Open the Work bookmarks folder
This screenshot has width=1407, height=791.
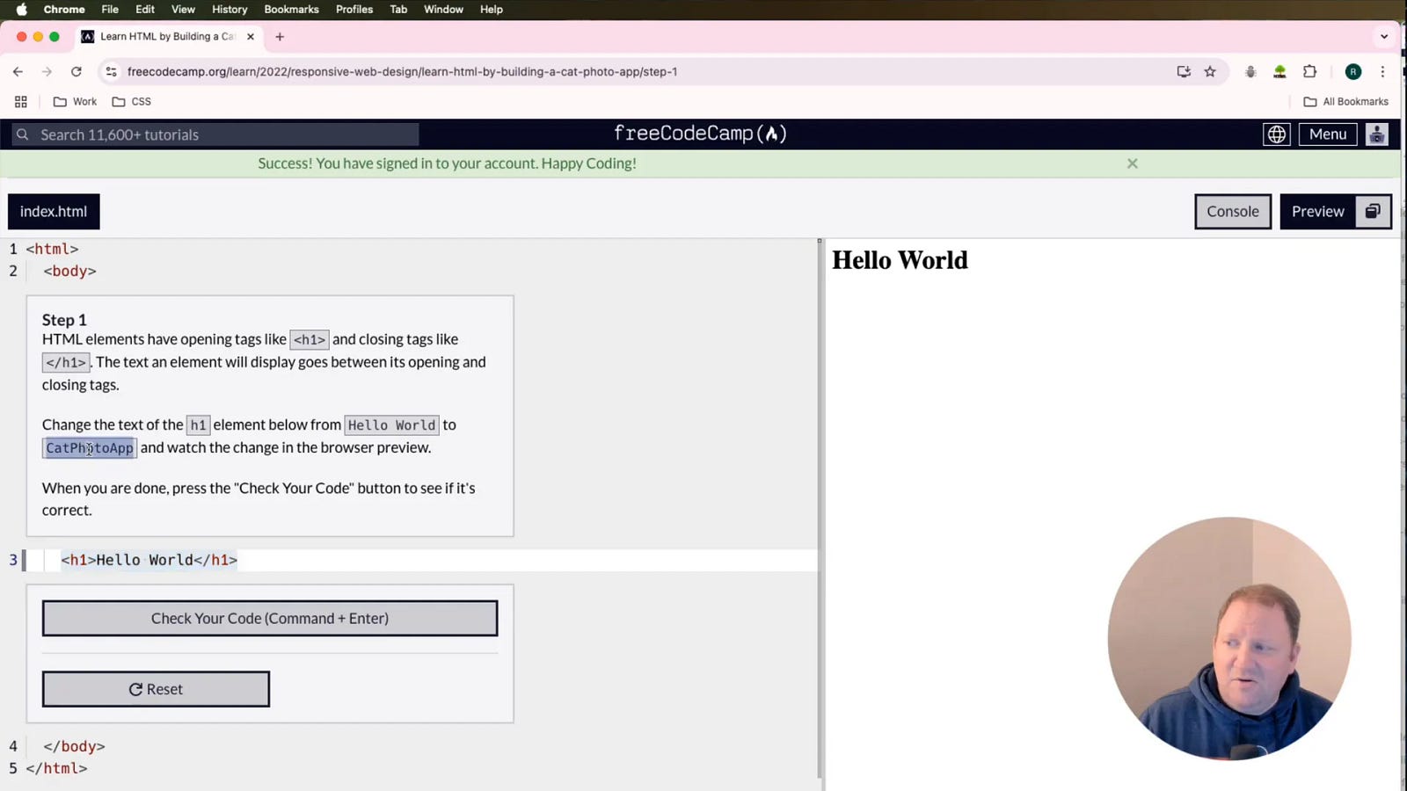76,102
